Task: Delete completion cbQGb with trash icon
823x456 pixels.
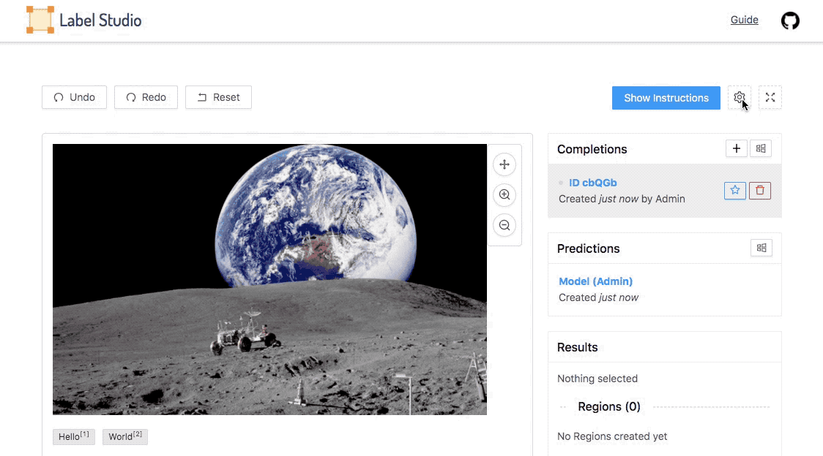Action: [759, 191]
